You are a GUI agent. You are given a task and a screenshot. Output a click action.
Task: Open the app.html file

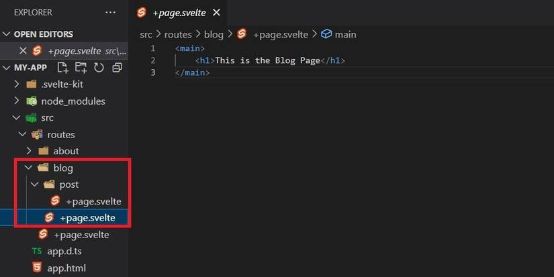pos(66,268)
